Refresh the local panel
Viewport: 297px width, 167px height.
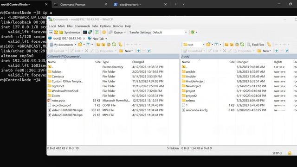pos(114,45)
